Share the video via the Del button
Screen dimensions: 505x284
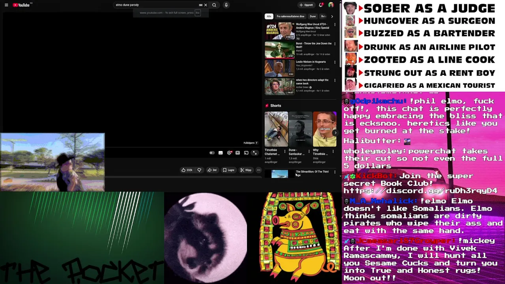[212, 170]
